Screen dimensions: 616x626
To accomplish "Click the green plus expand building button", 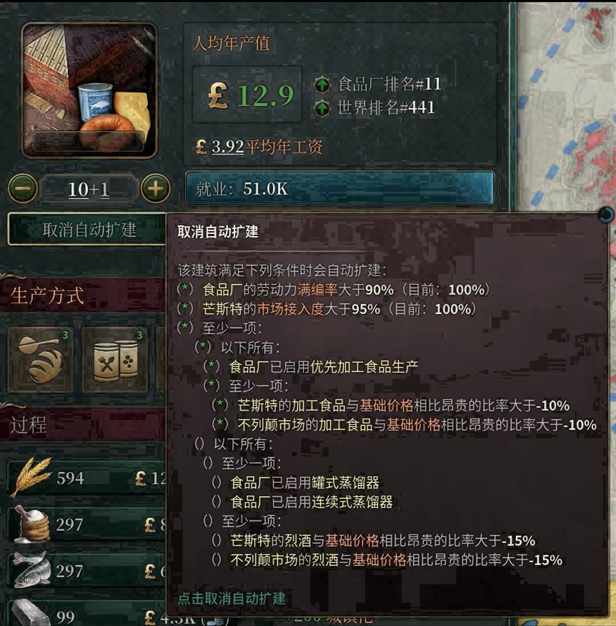I will coord(155,188).
